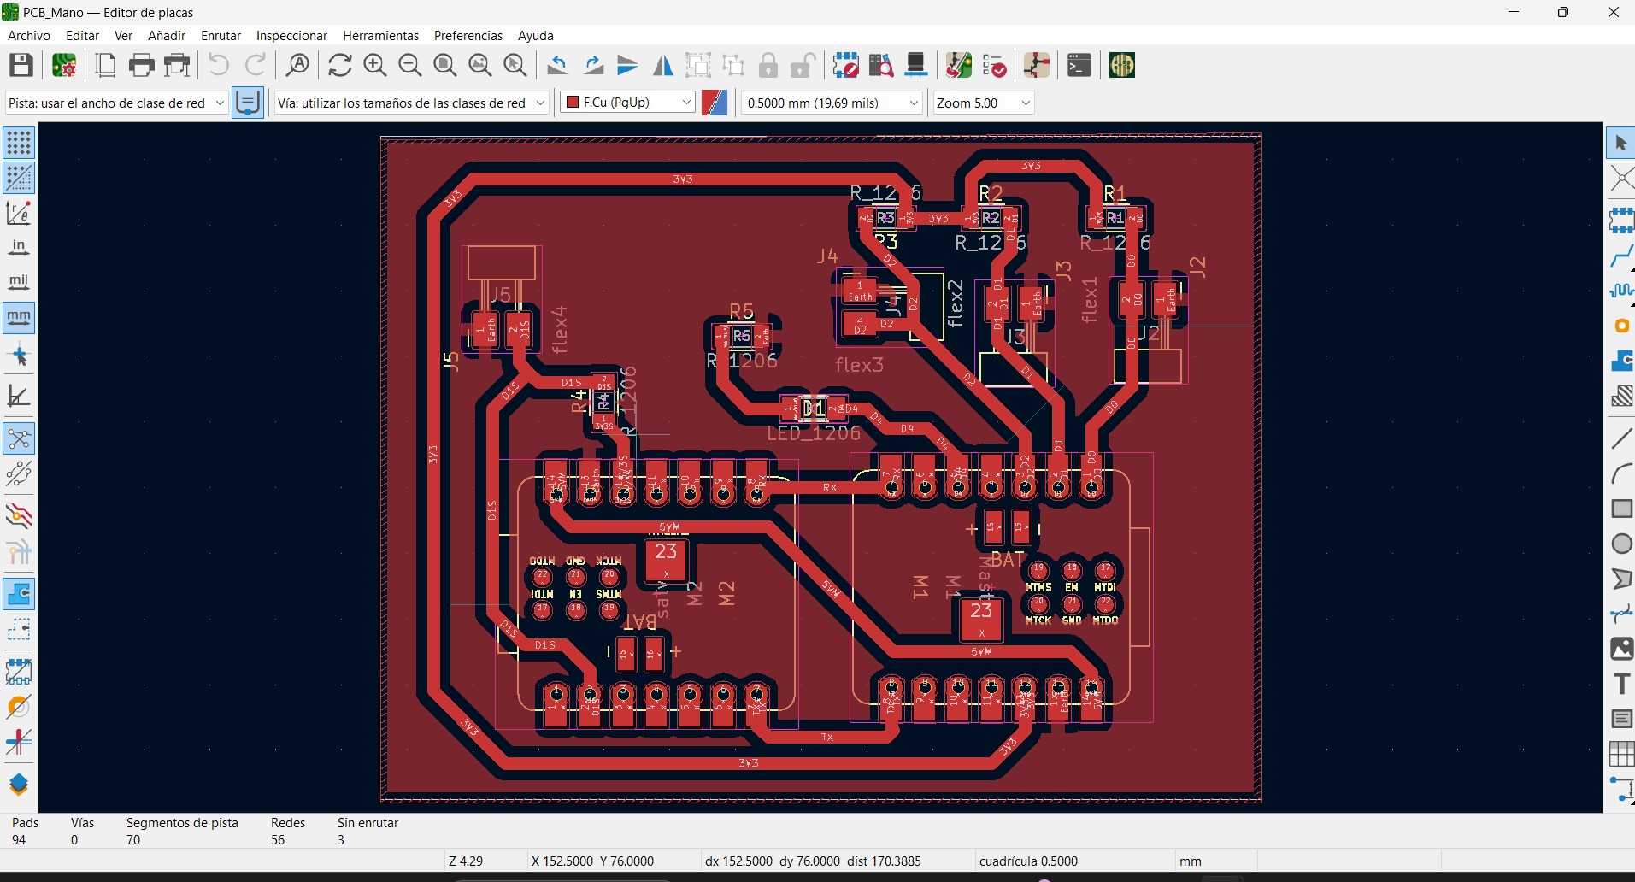Viewport: 1635px width, 882px height.
Task: Toggle grid display on left toolbar
Action: (19, 143)
